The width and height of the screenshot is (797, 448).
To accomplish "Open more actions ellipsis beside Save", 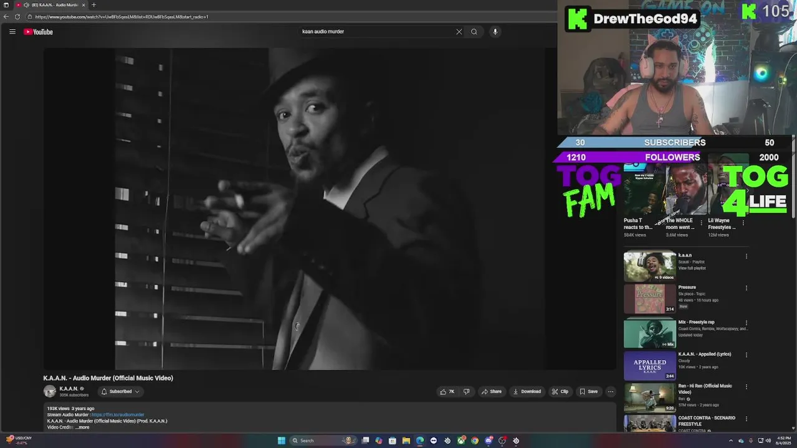I will click(611, 391).
